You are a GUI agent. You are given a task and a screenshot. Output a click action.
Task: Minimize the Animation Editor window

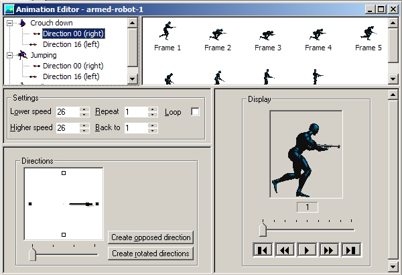pyautogui.click(x=370, y=10)
